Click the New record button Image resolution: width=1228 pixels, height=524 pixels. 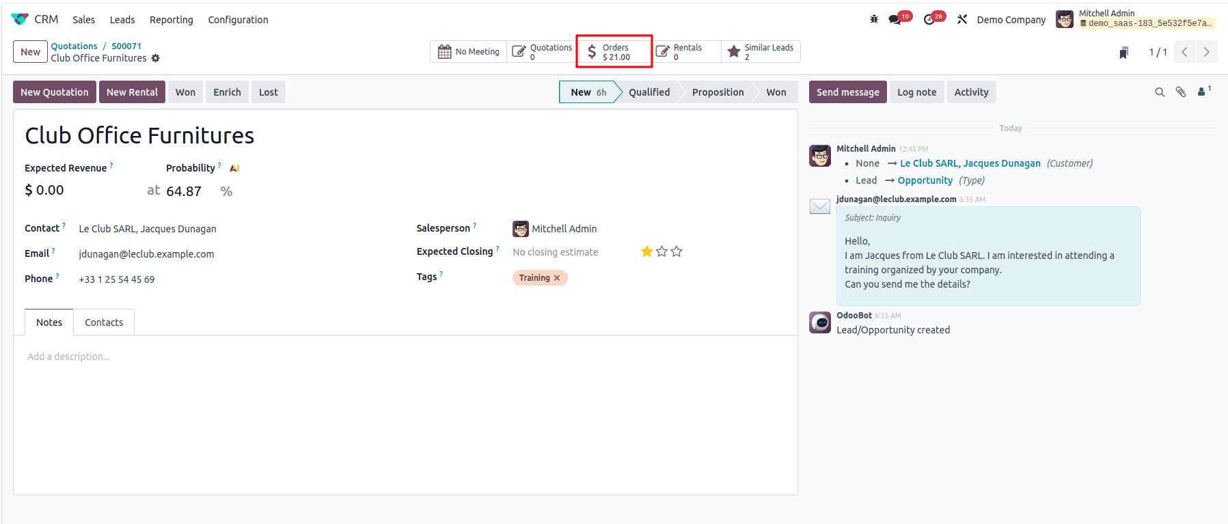coord(30,52)
